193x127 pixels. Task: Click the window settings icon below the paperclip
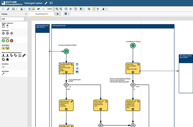pyautogui.click(x=77, y=72)
